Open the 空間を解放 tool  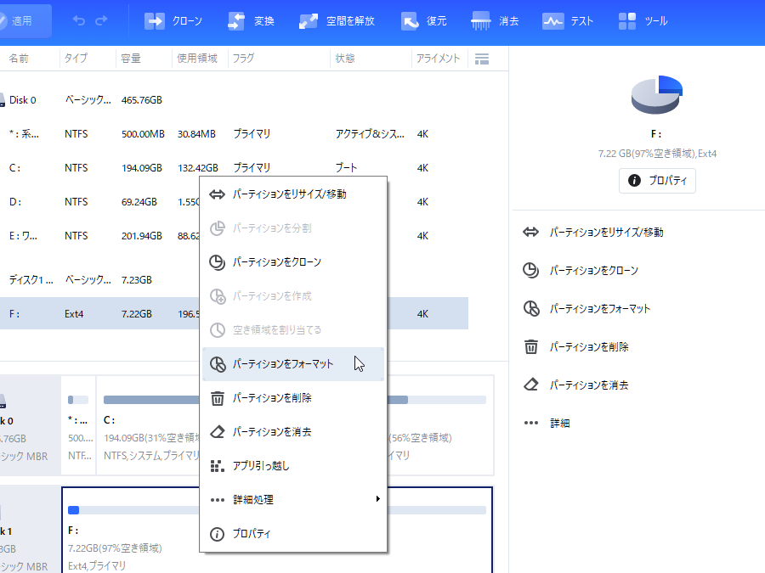click(x=309, y=21)
